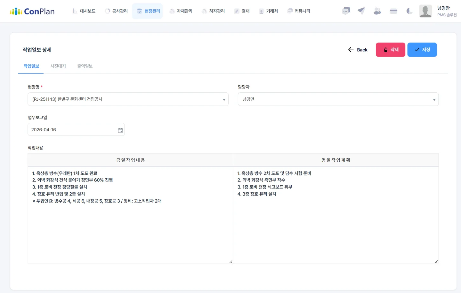Click the checkmark icon in 저장 button

(417, 50)
